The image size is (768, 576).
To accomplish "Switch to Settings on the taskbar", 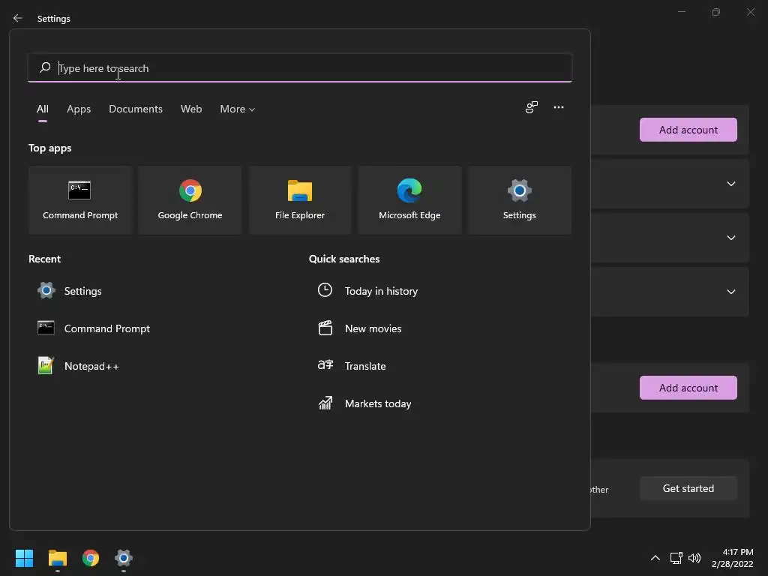I will (x=124, y=558).
